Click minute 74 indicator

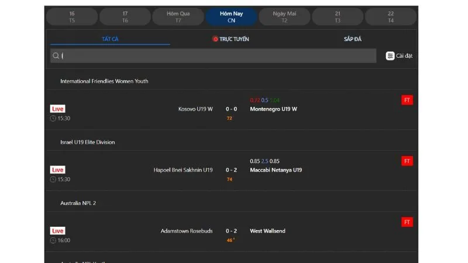[229, 179]
